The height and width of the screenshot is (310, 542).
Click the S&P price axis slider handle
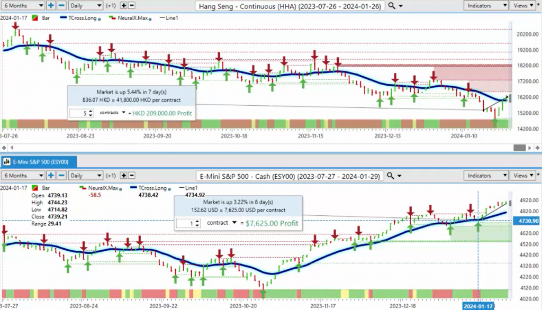click(x=510, y=203)
